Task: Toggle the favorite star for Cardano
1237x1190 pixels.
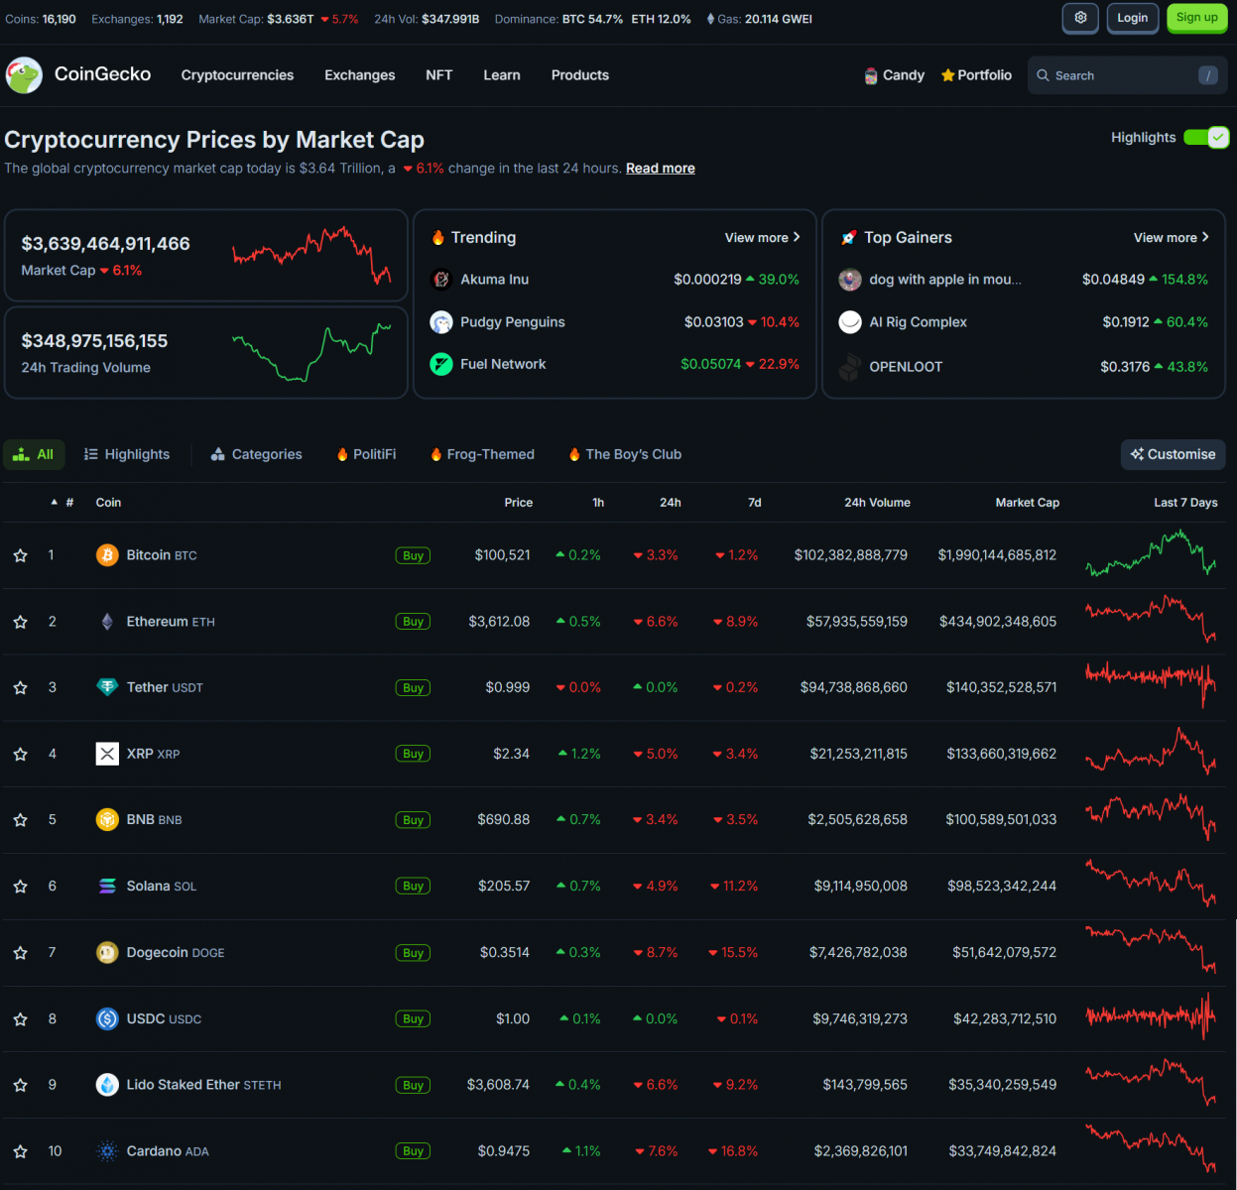Action: (x=21, y=1151)
